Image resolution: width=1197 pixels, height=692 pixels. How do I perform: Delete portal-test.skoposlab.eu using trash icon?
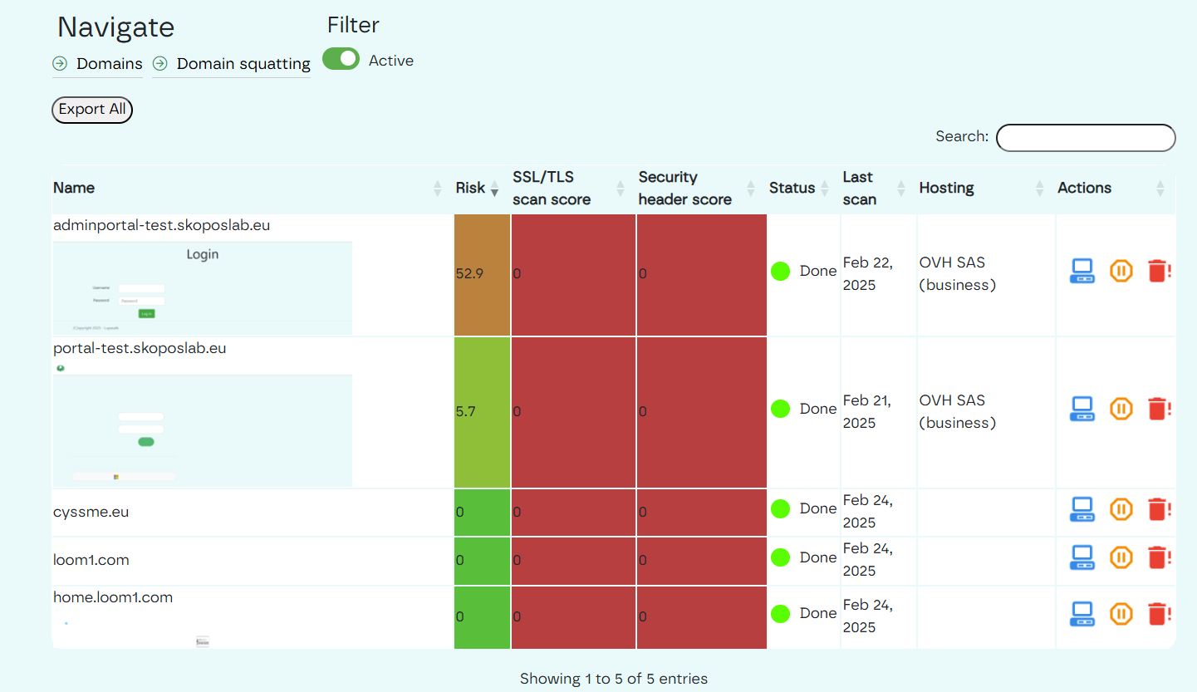[x=1159, y=409]
